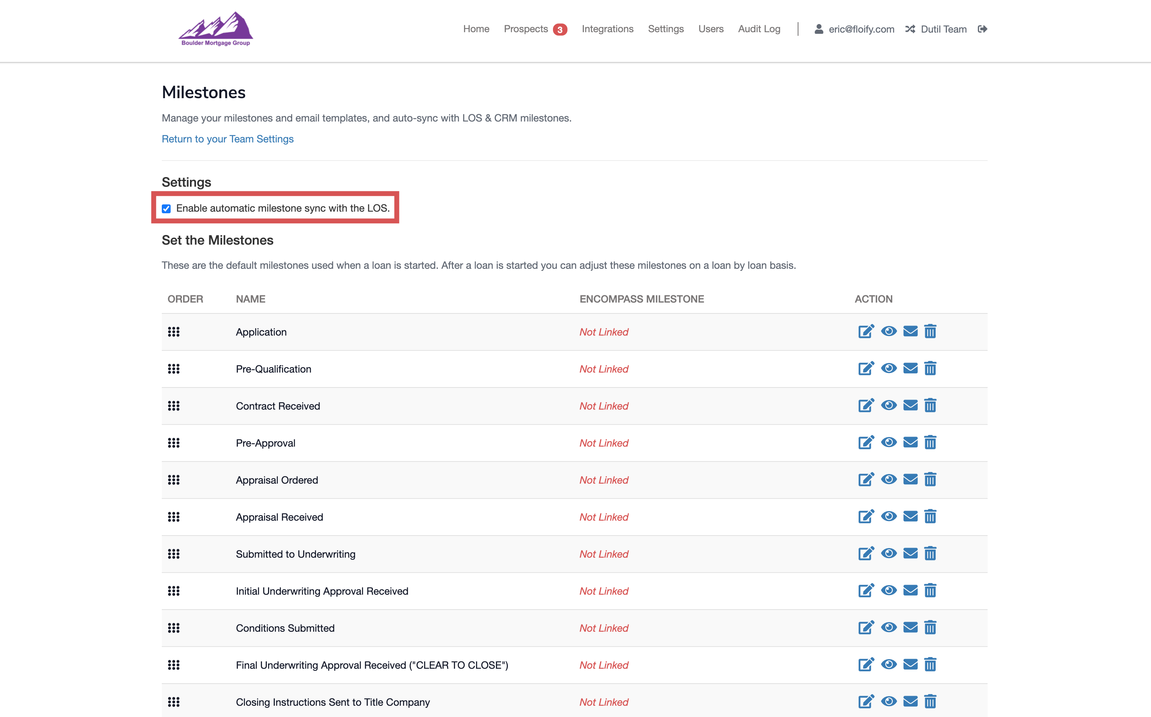Open the Prospects menu item

526,29
